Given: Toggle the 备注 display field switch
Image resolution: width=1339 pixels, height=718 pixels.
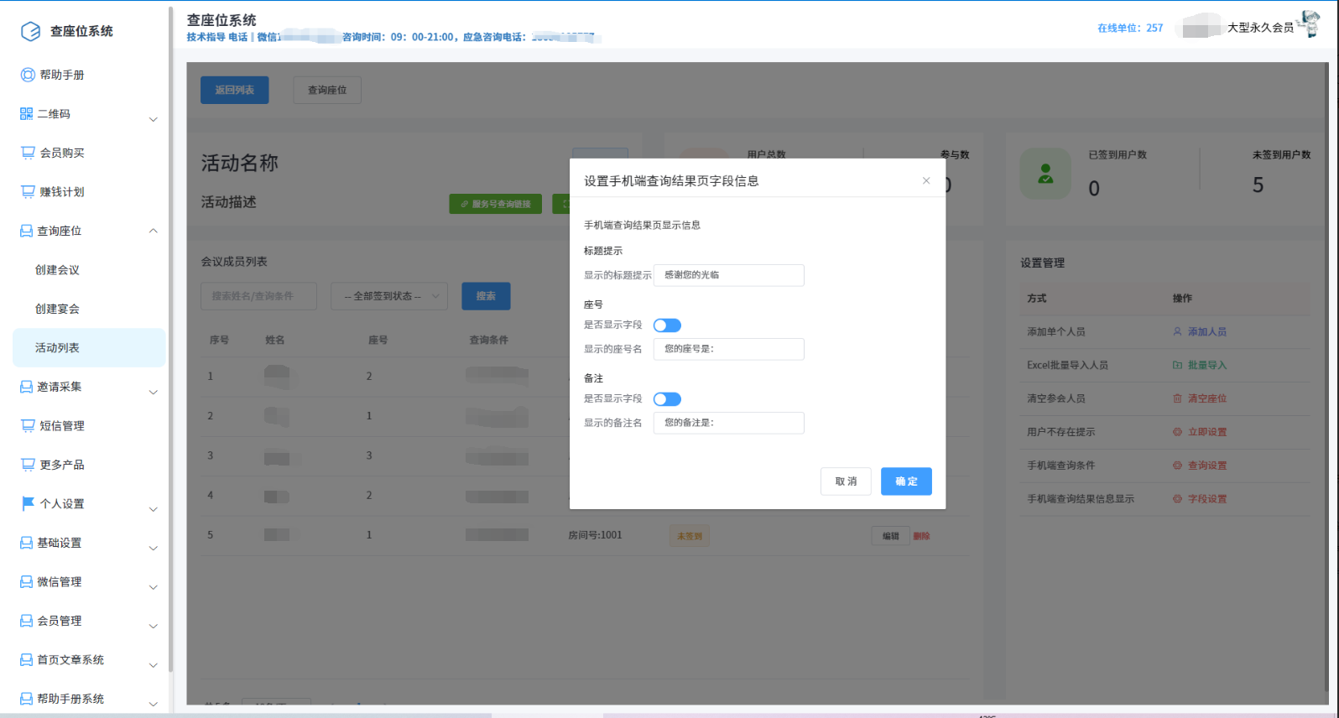Looking at the screenshot, I should [667, 399].
